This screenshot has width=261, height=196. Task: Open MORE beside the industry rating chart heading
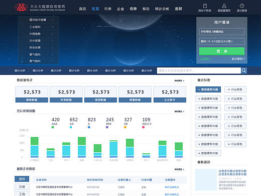[x=179, y=112]
